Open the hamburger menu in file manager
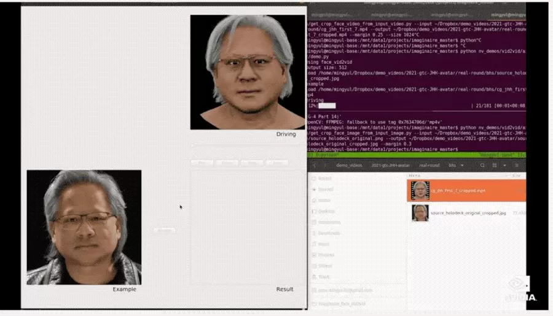Image resolution: width=553 pixels, height=316 pixels. (x=517, y=165)
